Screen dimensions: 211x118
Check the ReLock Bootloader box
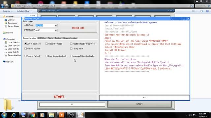click(46, 44)
